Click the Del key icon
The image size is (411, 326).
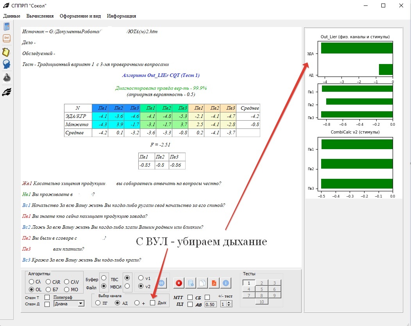7,38
